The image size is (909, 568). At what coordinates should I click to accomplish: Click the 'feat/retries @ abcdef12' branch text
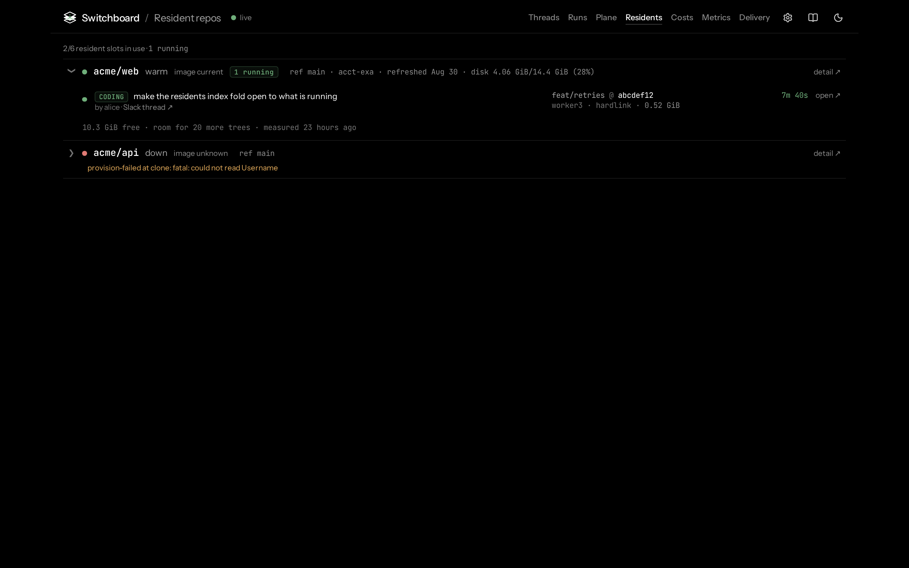pos(602,95)
